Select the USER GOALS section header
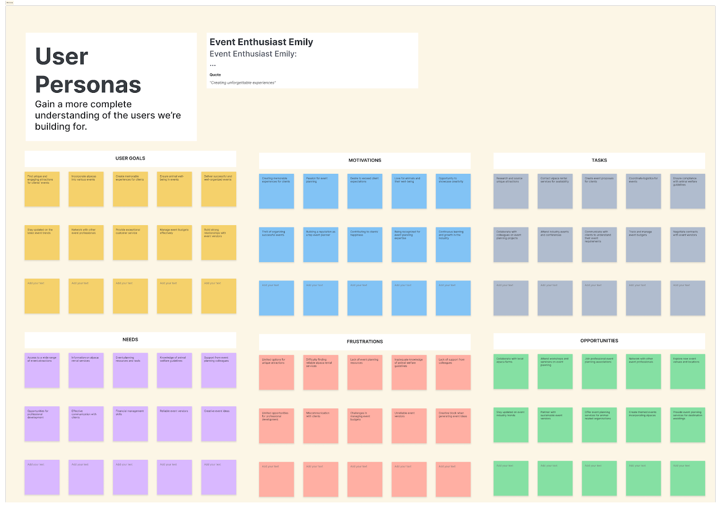This screenshot has width=721, height=508. [130, 158]
